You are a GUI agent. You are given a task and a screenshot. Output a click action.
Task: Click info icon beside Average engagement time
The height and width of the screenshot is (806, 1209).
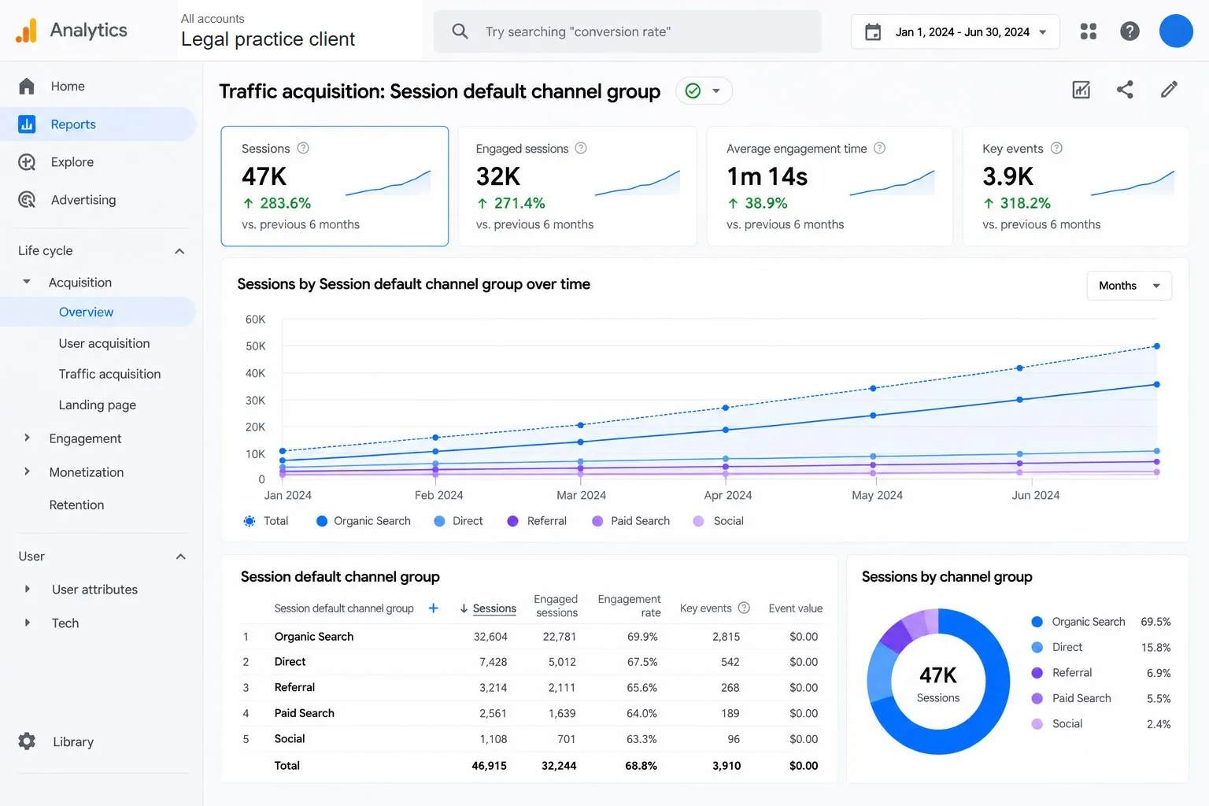(x=880, y=148)
